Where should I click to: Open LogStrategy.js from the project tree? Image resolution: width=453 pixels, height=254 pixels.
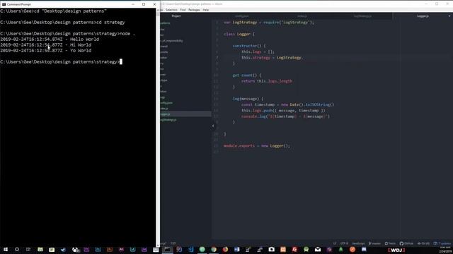[x=168, y=120]
